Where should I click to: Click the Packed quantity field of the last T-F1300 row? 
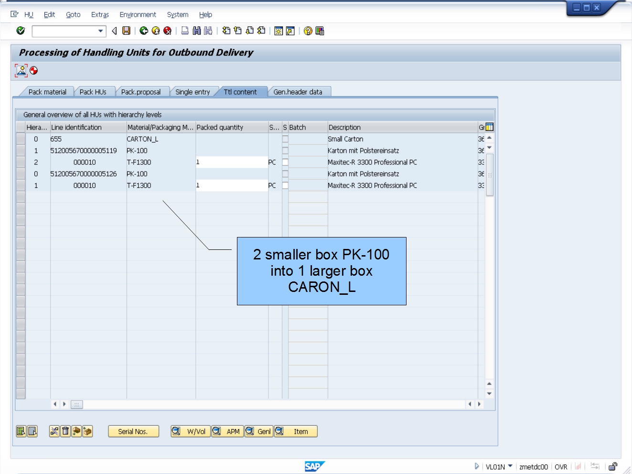pyautogui.click(x=232, y=185)
